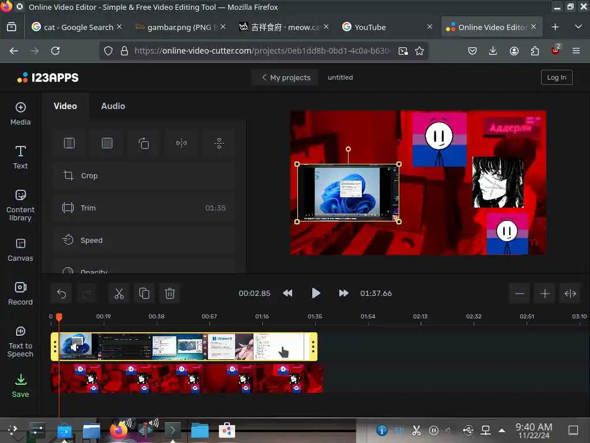Fit timeline to screen width
The image size is (590, 443).
click(x=570, y=294)
